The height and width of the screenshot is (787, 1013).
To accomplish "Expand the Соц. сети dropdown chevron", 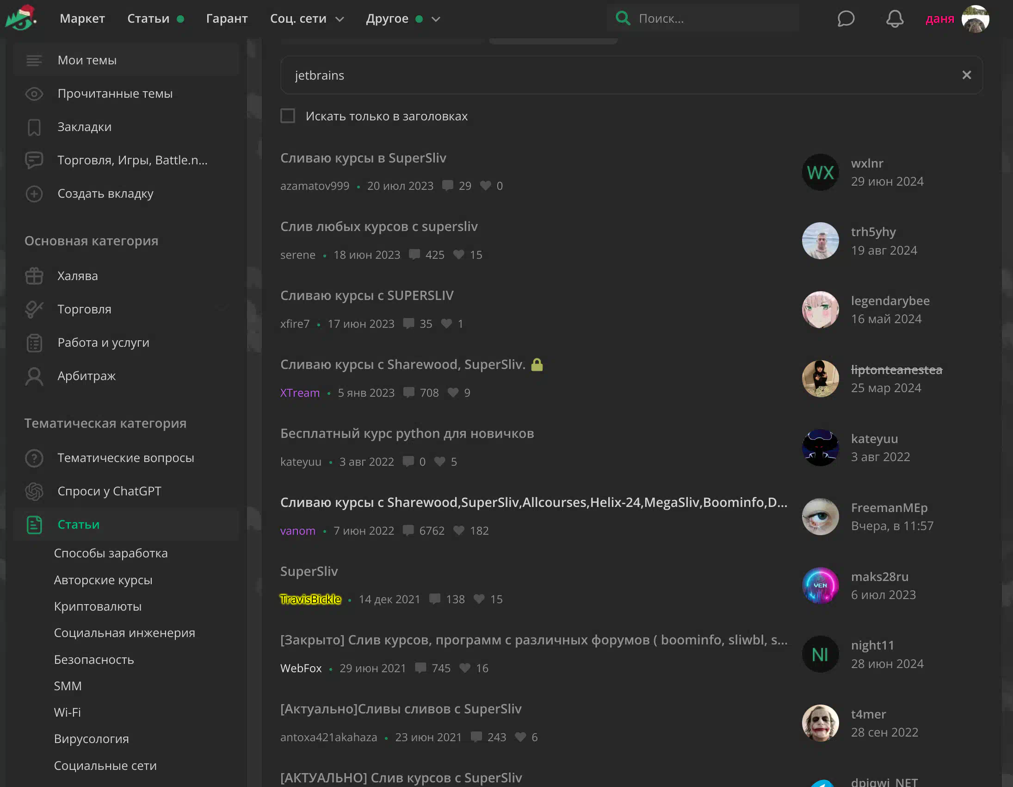I will tap(340, 19).
